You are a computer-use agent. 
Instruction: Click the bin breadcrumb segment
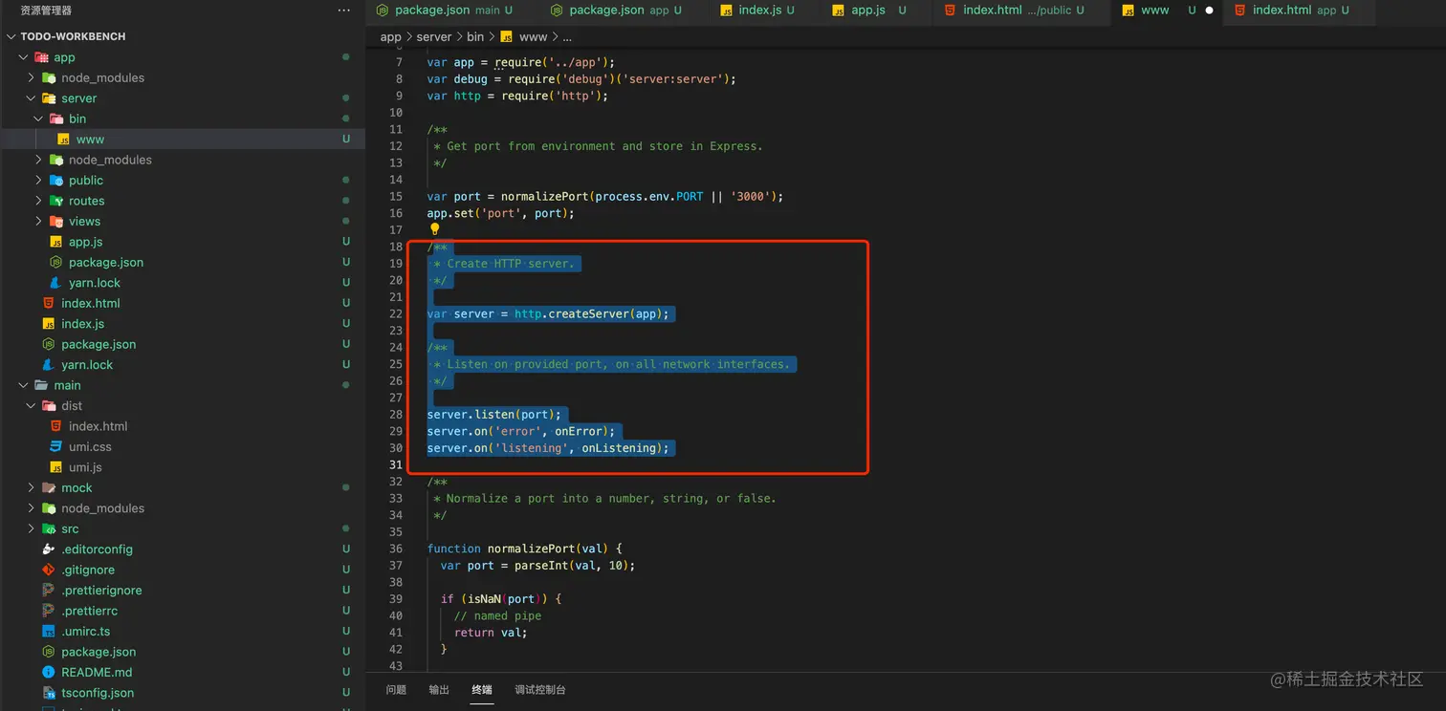[475, 37]
